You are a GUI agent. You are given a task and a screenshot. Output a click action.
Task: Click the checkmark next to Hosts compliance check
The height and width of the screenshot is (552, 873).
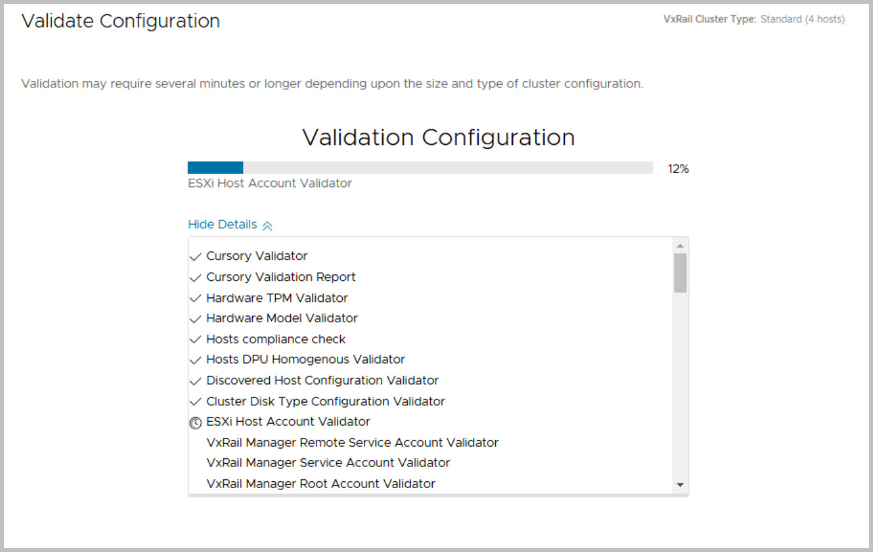(195, 340)
